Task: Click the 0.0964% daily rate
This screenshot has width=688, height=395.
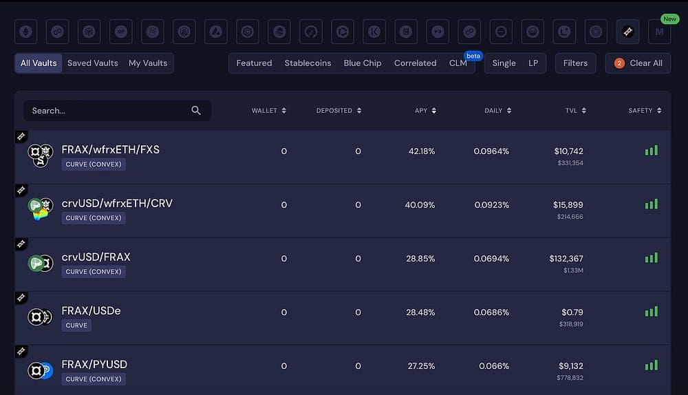Action: pyautogui.click(x=491, y=151)
